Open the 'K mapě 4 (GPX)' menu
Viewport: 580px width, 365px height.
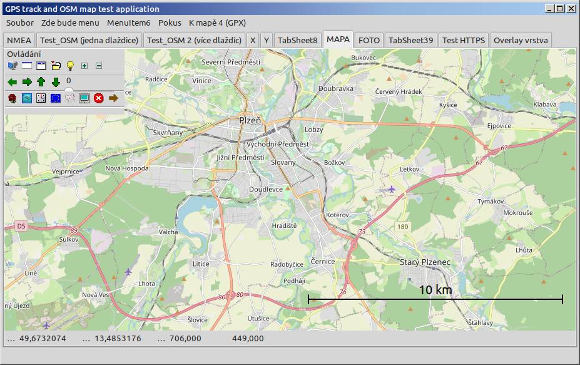click(218, 23)
